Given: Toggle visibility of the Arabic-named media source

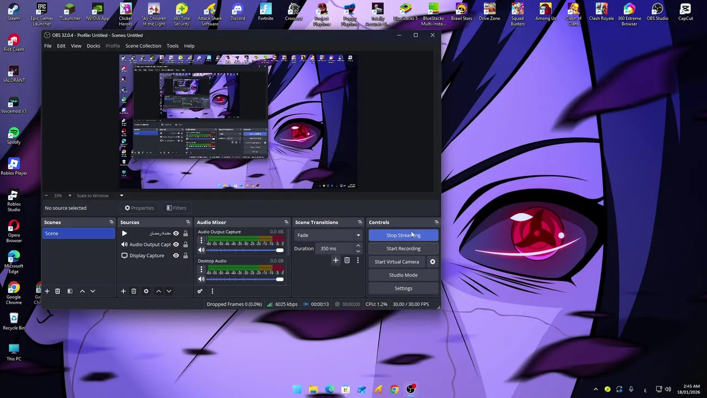Looking at the screenshot, I should pos(176,233).
